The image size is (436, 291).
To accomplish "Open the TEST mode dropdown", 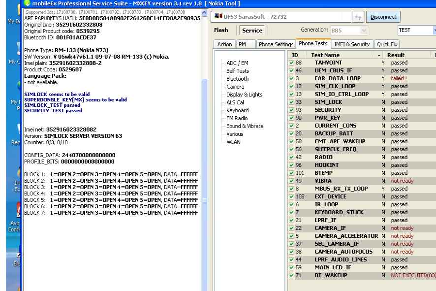I will click(416, 30).
